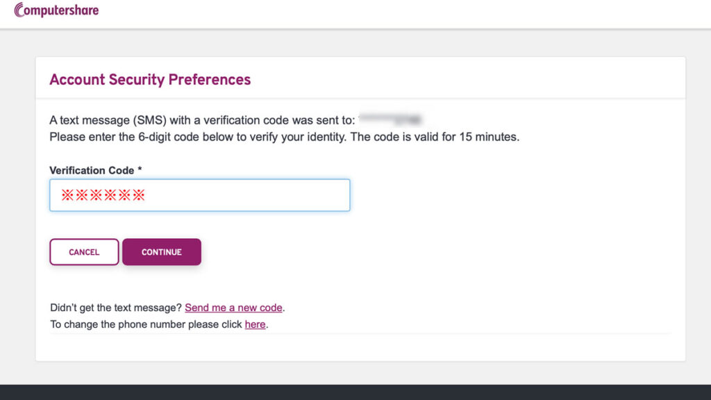Viewport: 711px width, 400px height.
Task: Click the CANCEL button
Action: point(84,252)
